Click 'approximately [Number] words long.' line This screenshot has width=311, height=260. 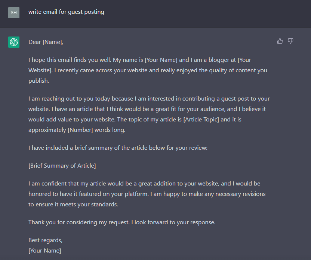[x=77, y=130]
